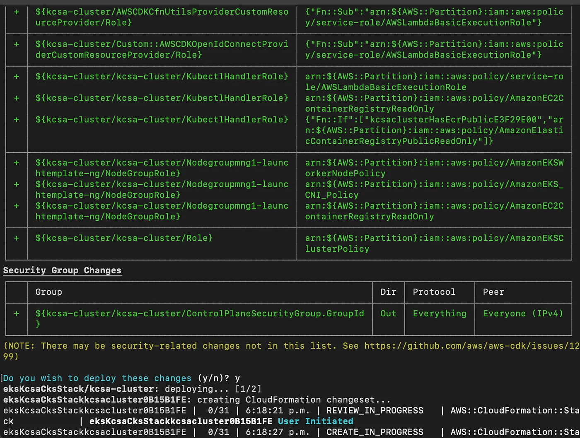The image size is (580, 438).
Task: Open the github.com aws-cdk issues link
Action: click(x=472, y=346)
